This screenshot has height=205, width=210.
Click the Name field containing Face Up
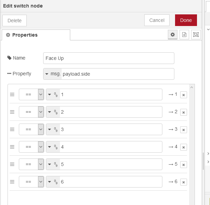[x=109, y=58]
